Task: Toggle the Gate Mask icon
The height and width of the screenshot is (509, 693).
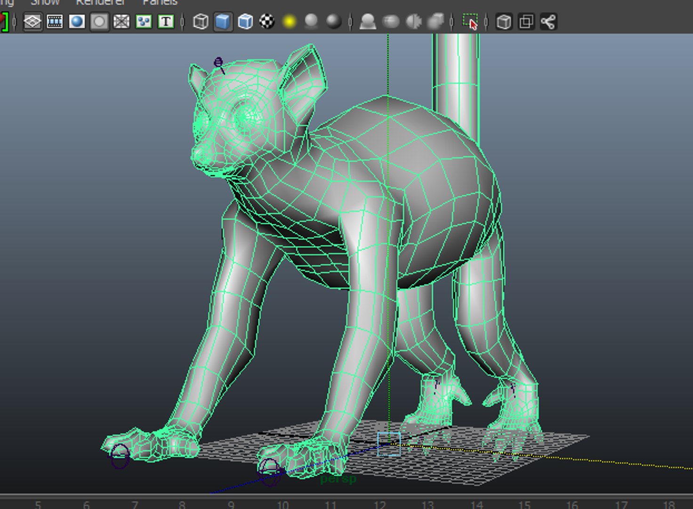Action: coord(99,22)
